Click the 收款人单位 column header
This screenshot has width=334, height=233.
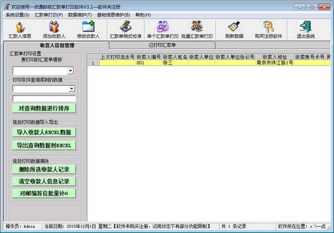201,57
